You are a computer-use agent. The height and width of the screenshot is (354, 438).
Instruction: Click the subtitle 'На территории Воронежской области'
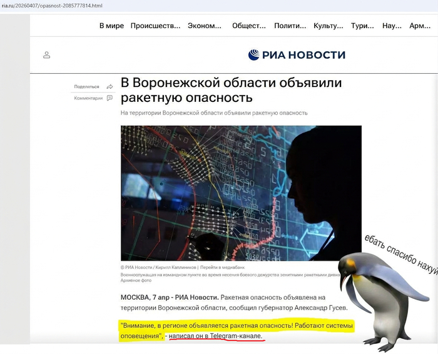click(x=171, y=113)
